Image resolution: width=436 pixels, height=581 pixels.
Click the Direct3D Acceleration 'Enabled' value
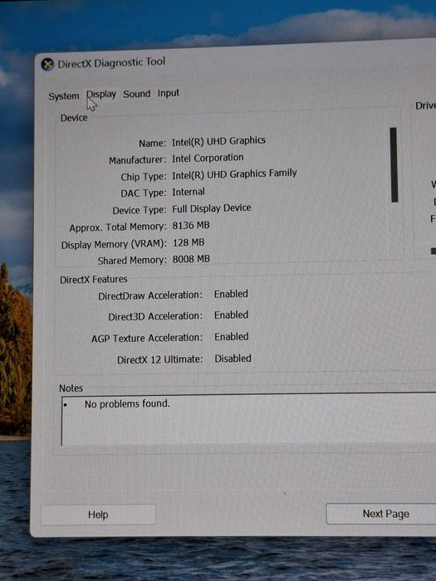(232, 315)
